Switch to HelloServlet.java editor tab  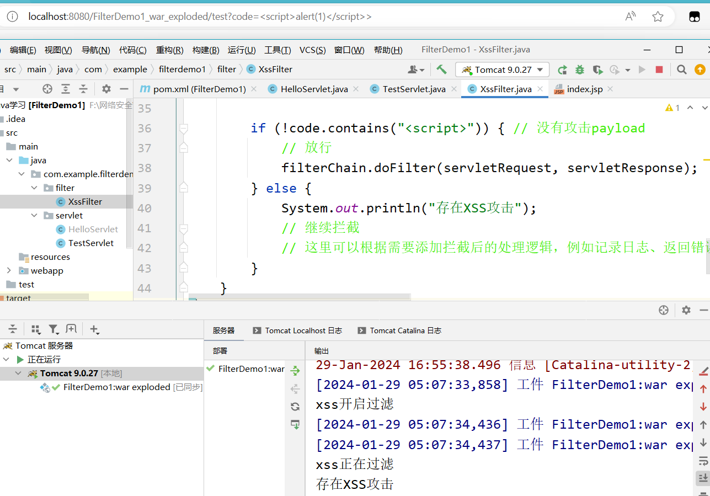coord(314,89)
